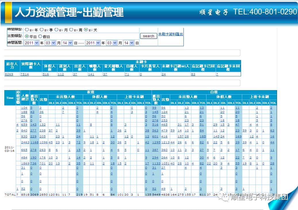
Task: Select the BY 年 time type radio
Action: point(27,30)
